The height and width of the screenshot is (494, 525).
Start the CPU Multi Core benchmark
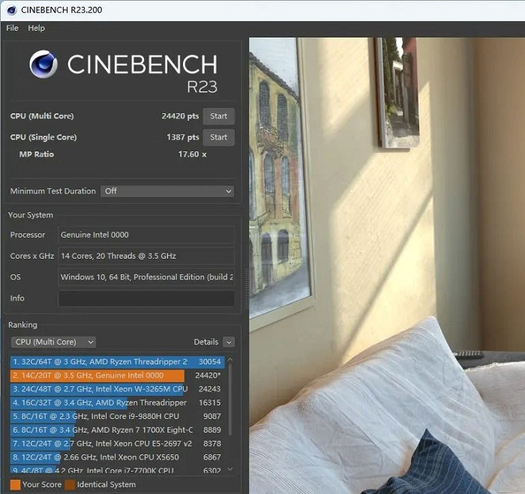click(x=218, y=116)
